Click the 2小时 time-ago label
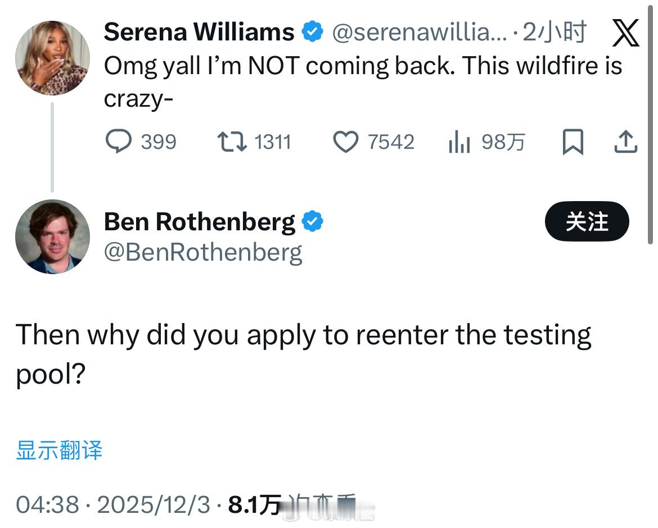 point(555,33)
